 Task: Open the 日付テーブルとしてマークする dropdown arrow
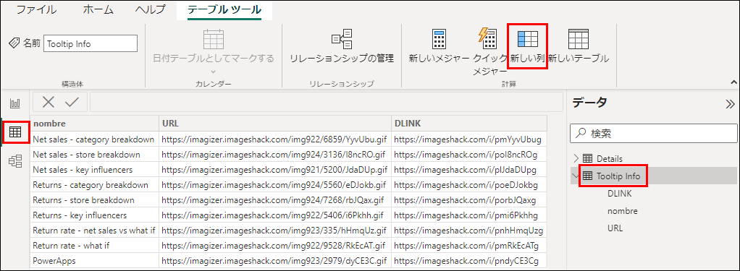[x=213, y=72]
